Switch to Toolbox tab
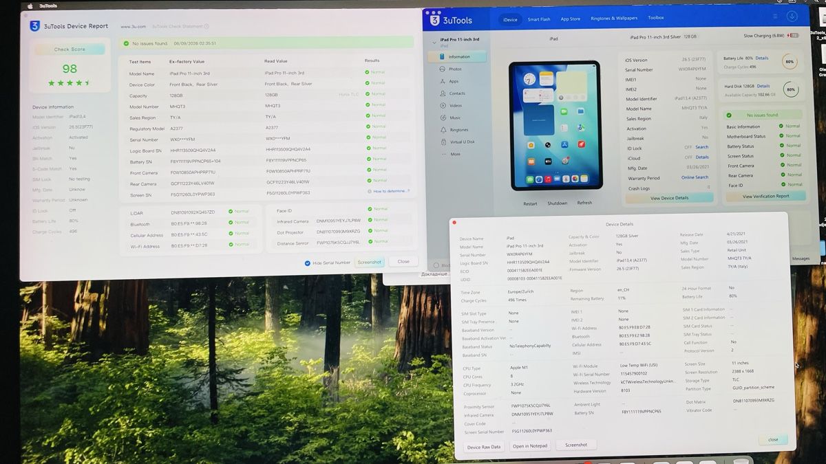 point(656,18)
